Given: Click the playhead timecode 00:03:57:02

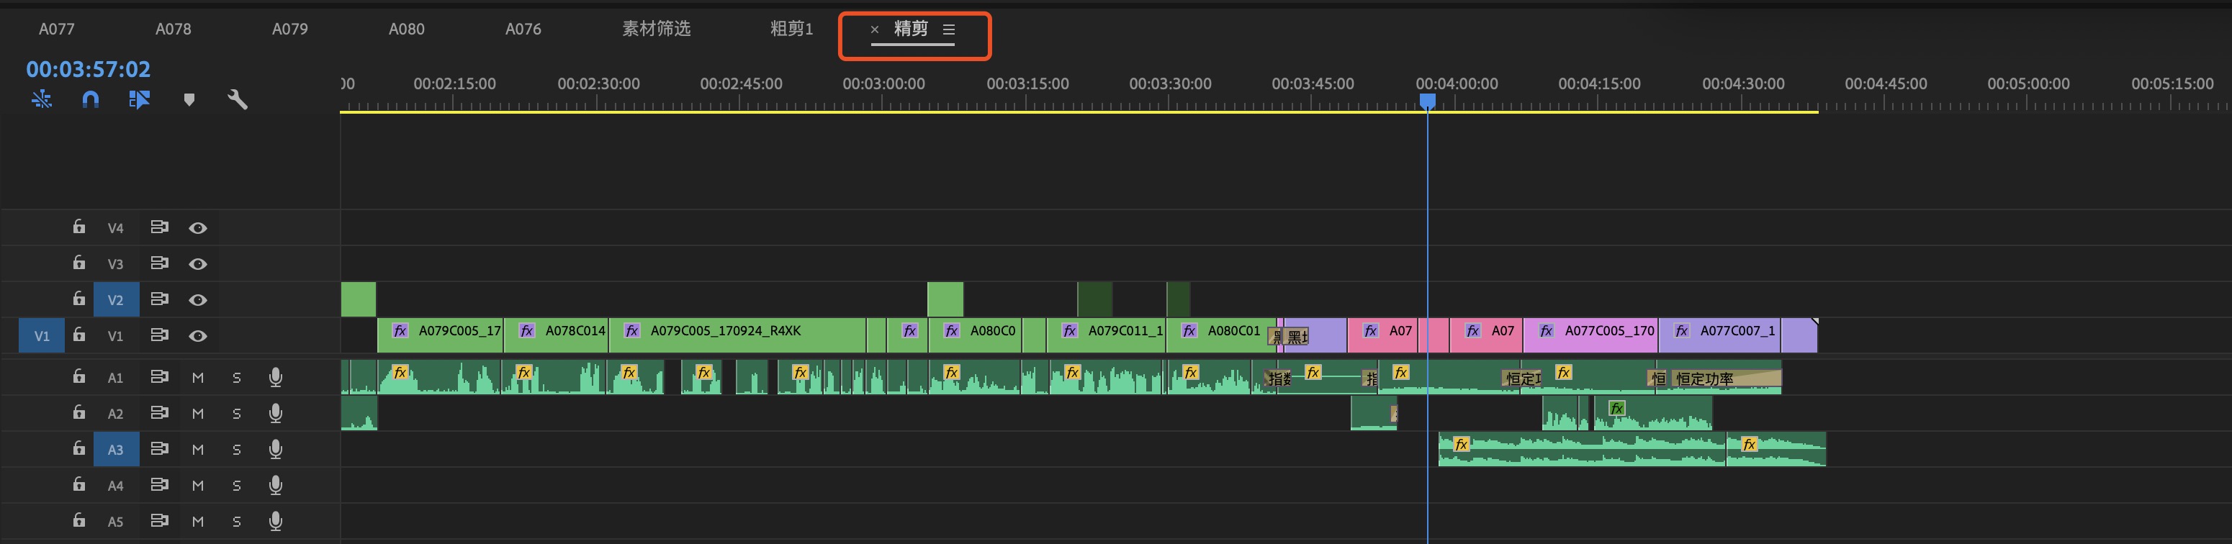Looking at the screenshot, I should [x=89, y=69].
